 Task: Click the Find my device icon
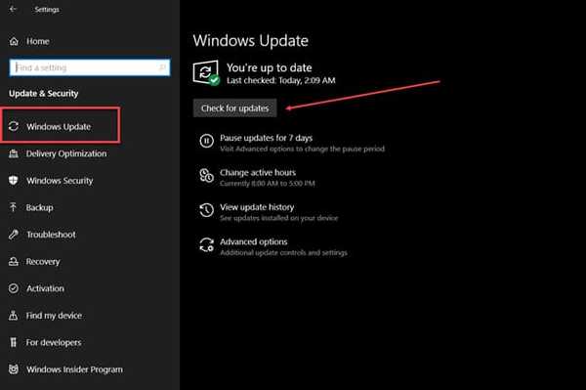click(x=14, y=315)
